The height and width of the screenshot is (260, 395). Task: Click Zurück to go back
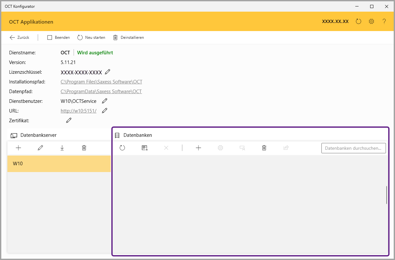19,38
